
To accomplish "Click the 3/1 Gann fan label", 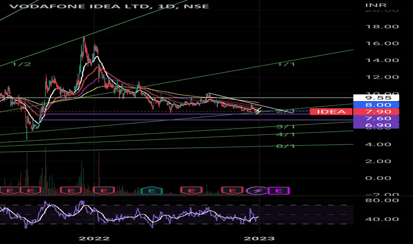I will point(285,126).
